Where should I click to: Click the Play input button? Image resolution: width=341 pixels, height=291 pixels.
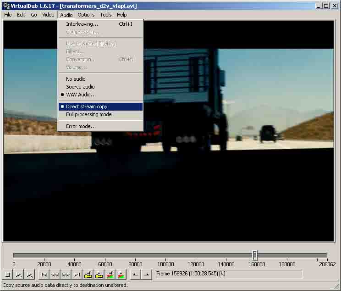tap(19, 274)
